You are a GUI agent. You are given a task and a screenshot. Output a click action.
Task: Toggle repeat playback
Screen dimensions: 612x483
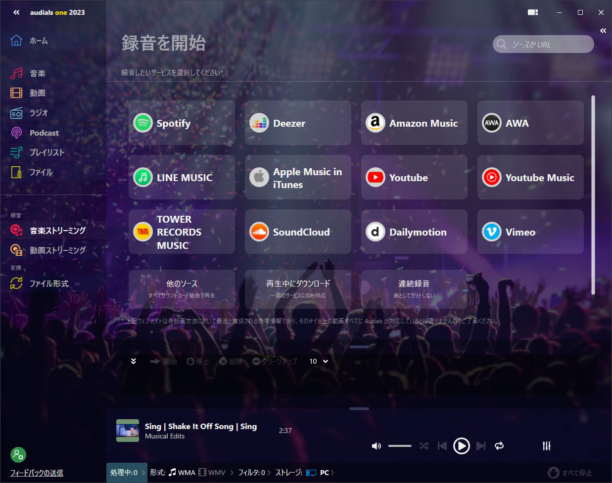(x=499, y=446)
